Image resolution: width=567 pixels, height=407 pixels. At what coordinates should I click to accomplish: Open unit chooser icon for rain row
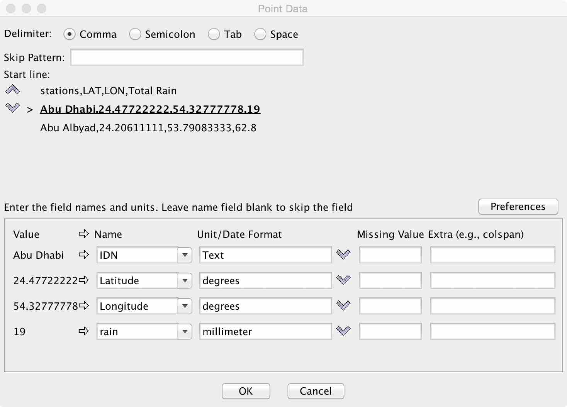343,331
